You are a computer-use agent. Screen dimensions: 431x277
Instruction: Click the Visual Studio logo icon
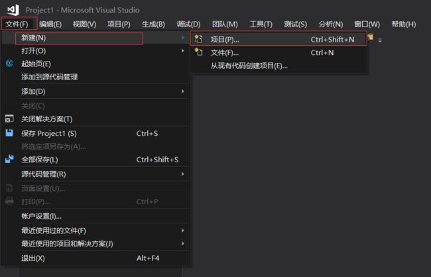[13, 10]
